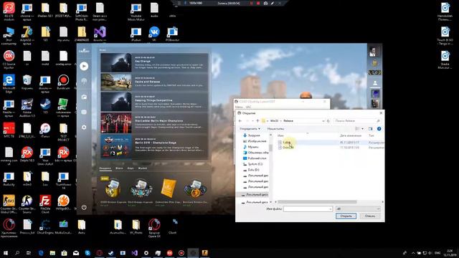Screen dimensions: 459x258
Task: Click the up-folder arrow in Open dialog
Action: click(257, 121)
